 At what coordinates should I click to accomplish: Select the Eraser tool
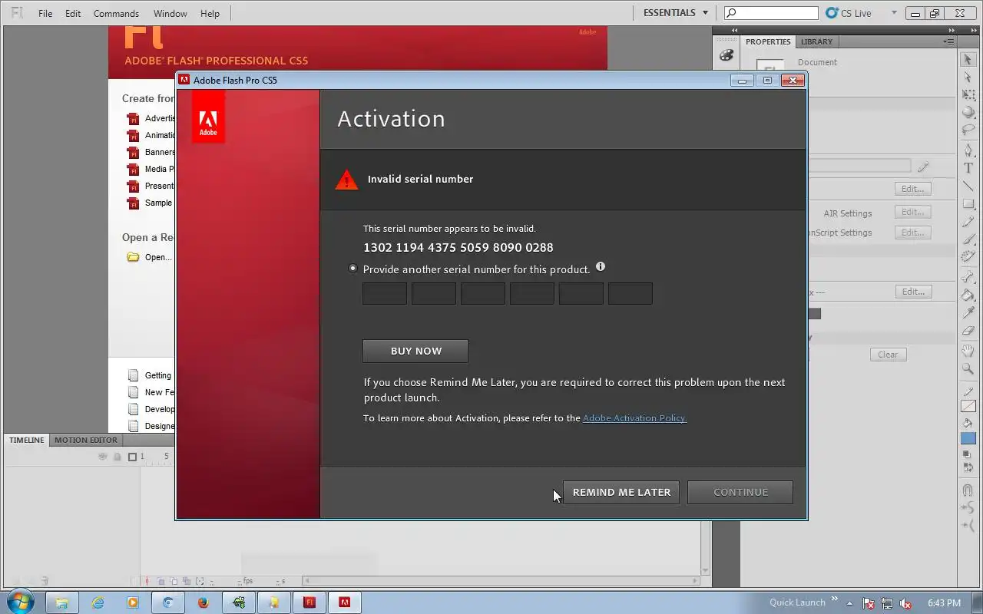[x=968, y=331]
